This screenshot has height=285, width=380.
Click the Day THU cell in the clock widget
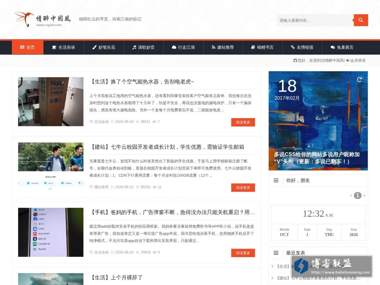329,232
